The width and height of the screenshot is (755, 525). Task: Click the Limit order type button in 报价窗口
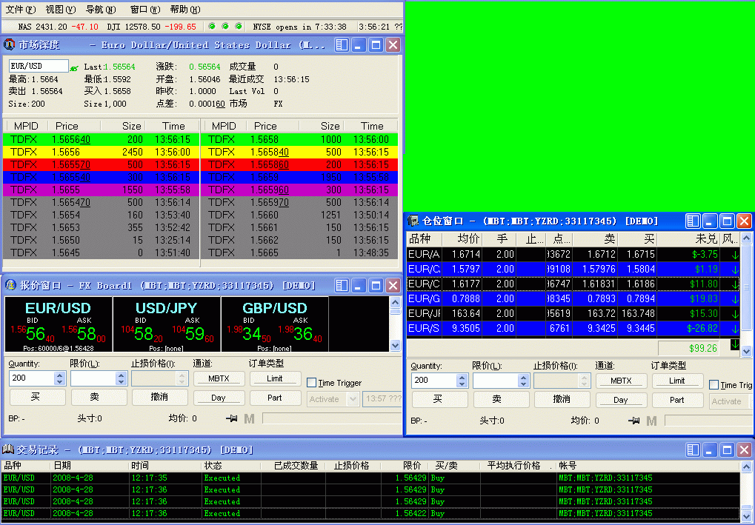[275, 378]
